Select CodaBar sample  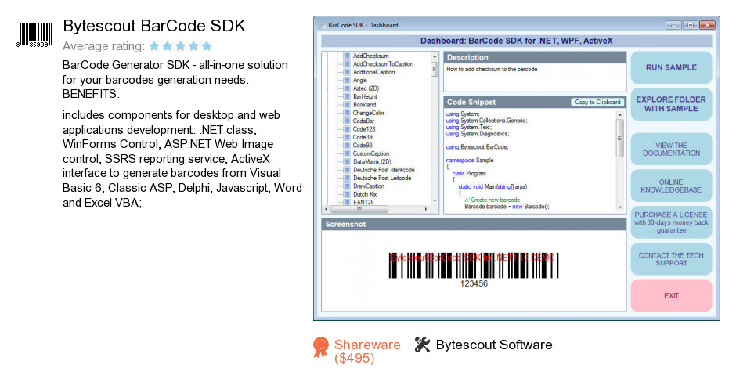pyautogui.click(x=363, y=121)
